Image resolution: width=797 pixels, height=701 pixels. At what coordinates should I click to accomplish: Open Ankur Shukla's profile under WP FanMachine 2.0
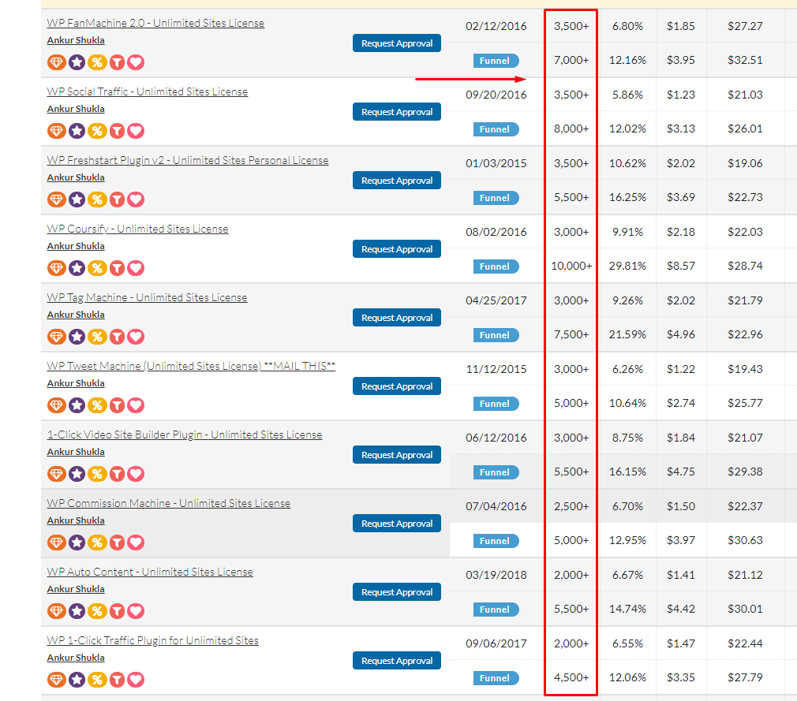click(76, 40)
